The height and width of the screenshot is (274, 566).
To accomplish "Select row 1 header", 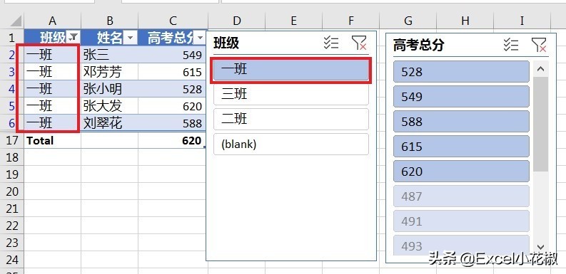I will (x=12, y=38).
